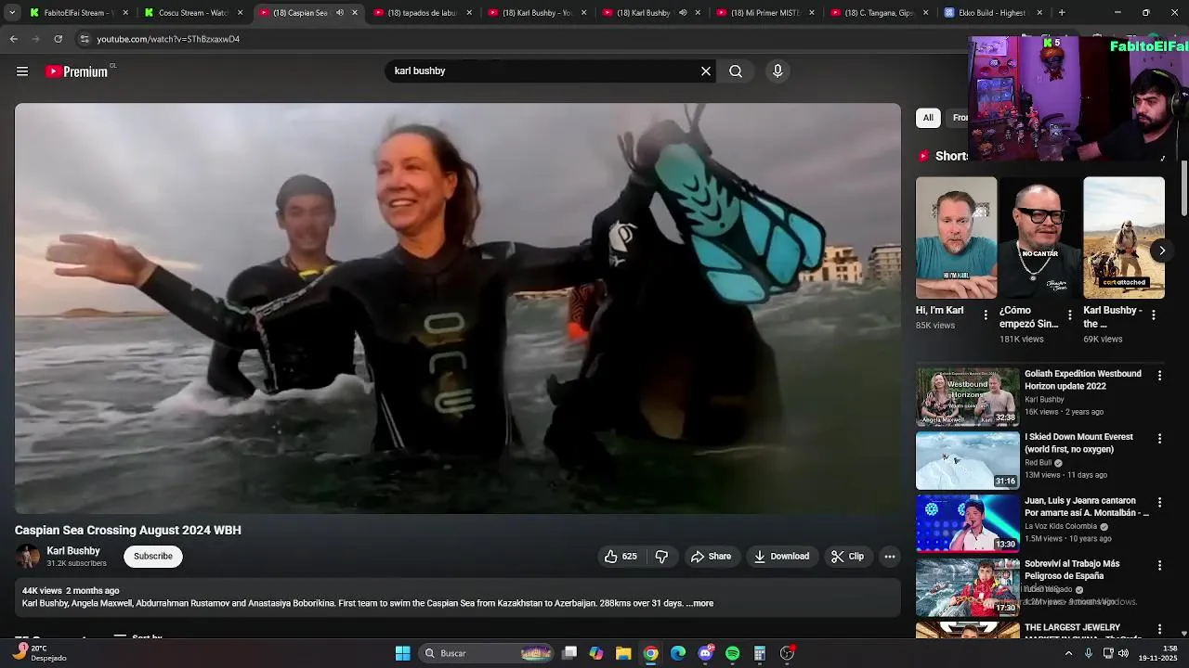Click the taskbar Buscar search box
The width and height of the screenshot is (1189, 668).
488,653
